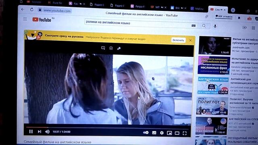Image resolution: width=258 pixels, height=145 pixels.
Task: Open the create video icon
Action: point(245,27)
